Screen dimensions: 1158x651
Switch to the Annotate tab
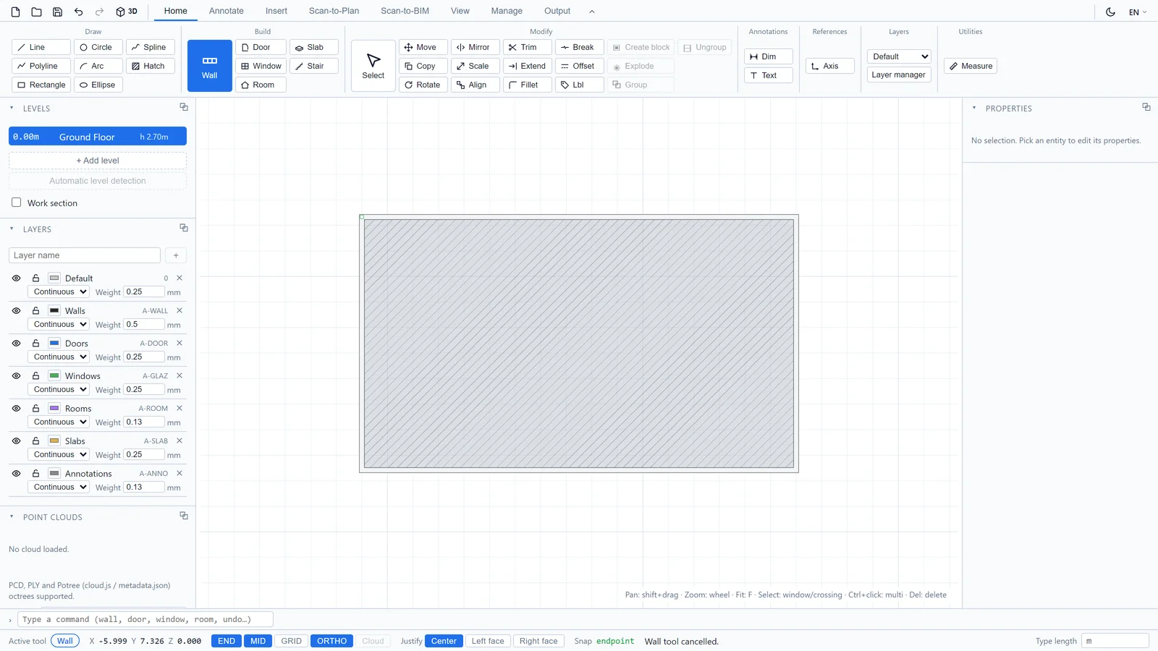[x=227, y=11]
